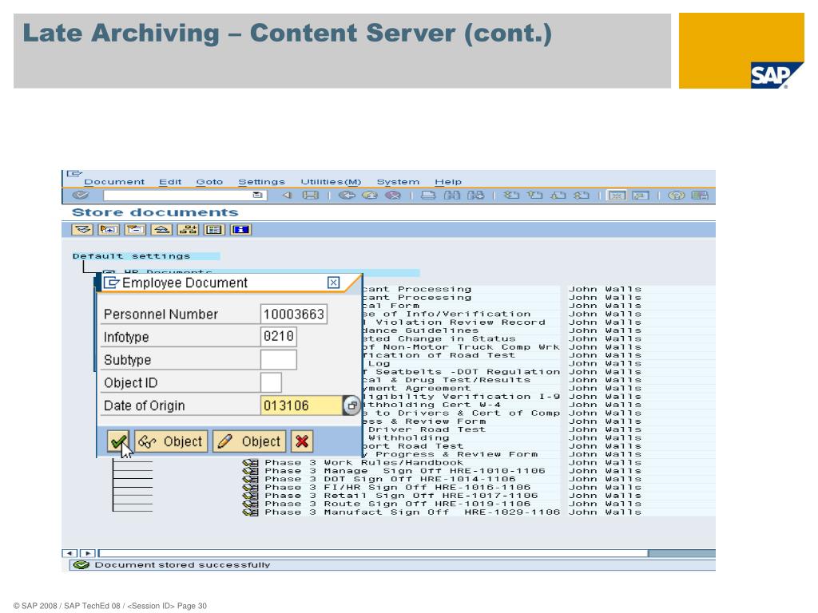
Task: Click the Personnel Number field
Action: [x=294, y=314]
